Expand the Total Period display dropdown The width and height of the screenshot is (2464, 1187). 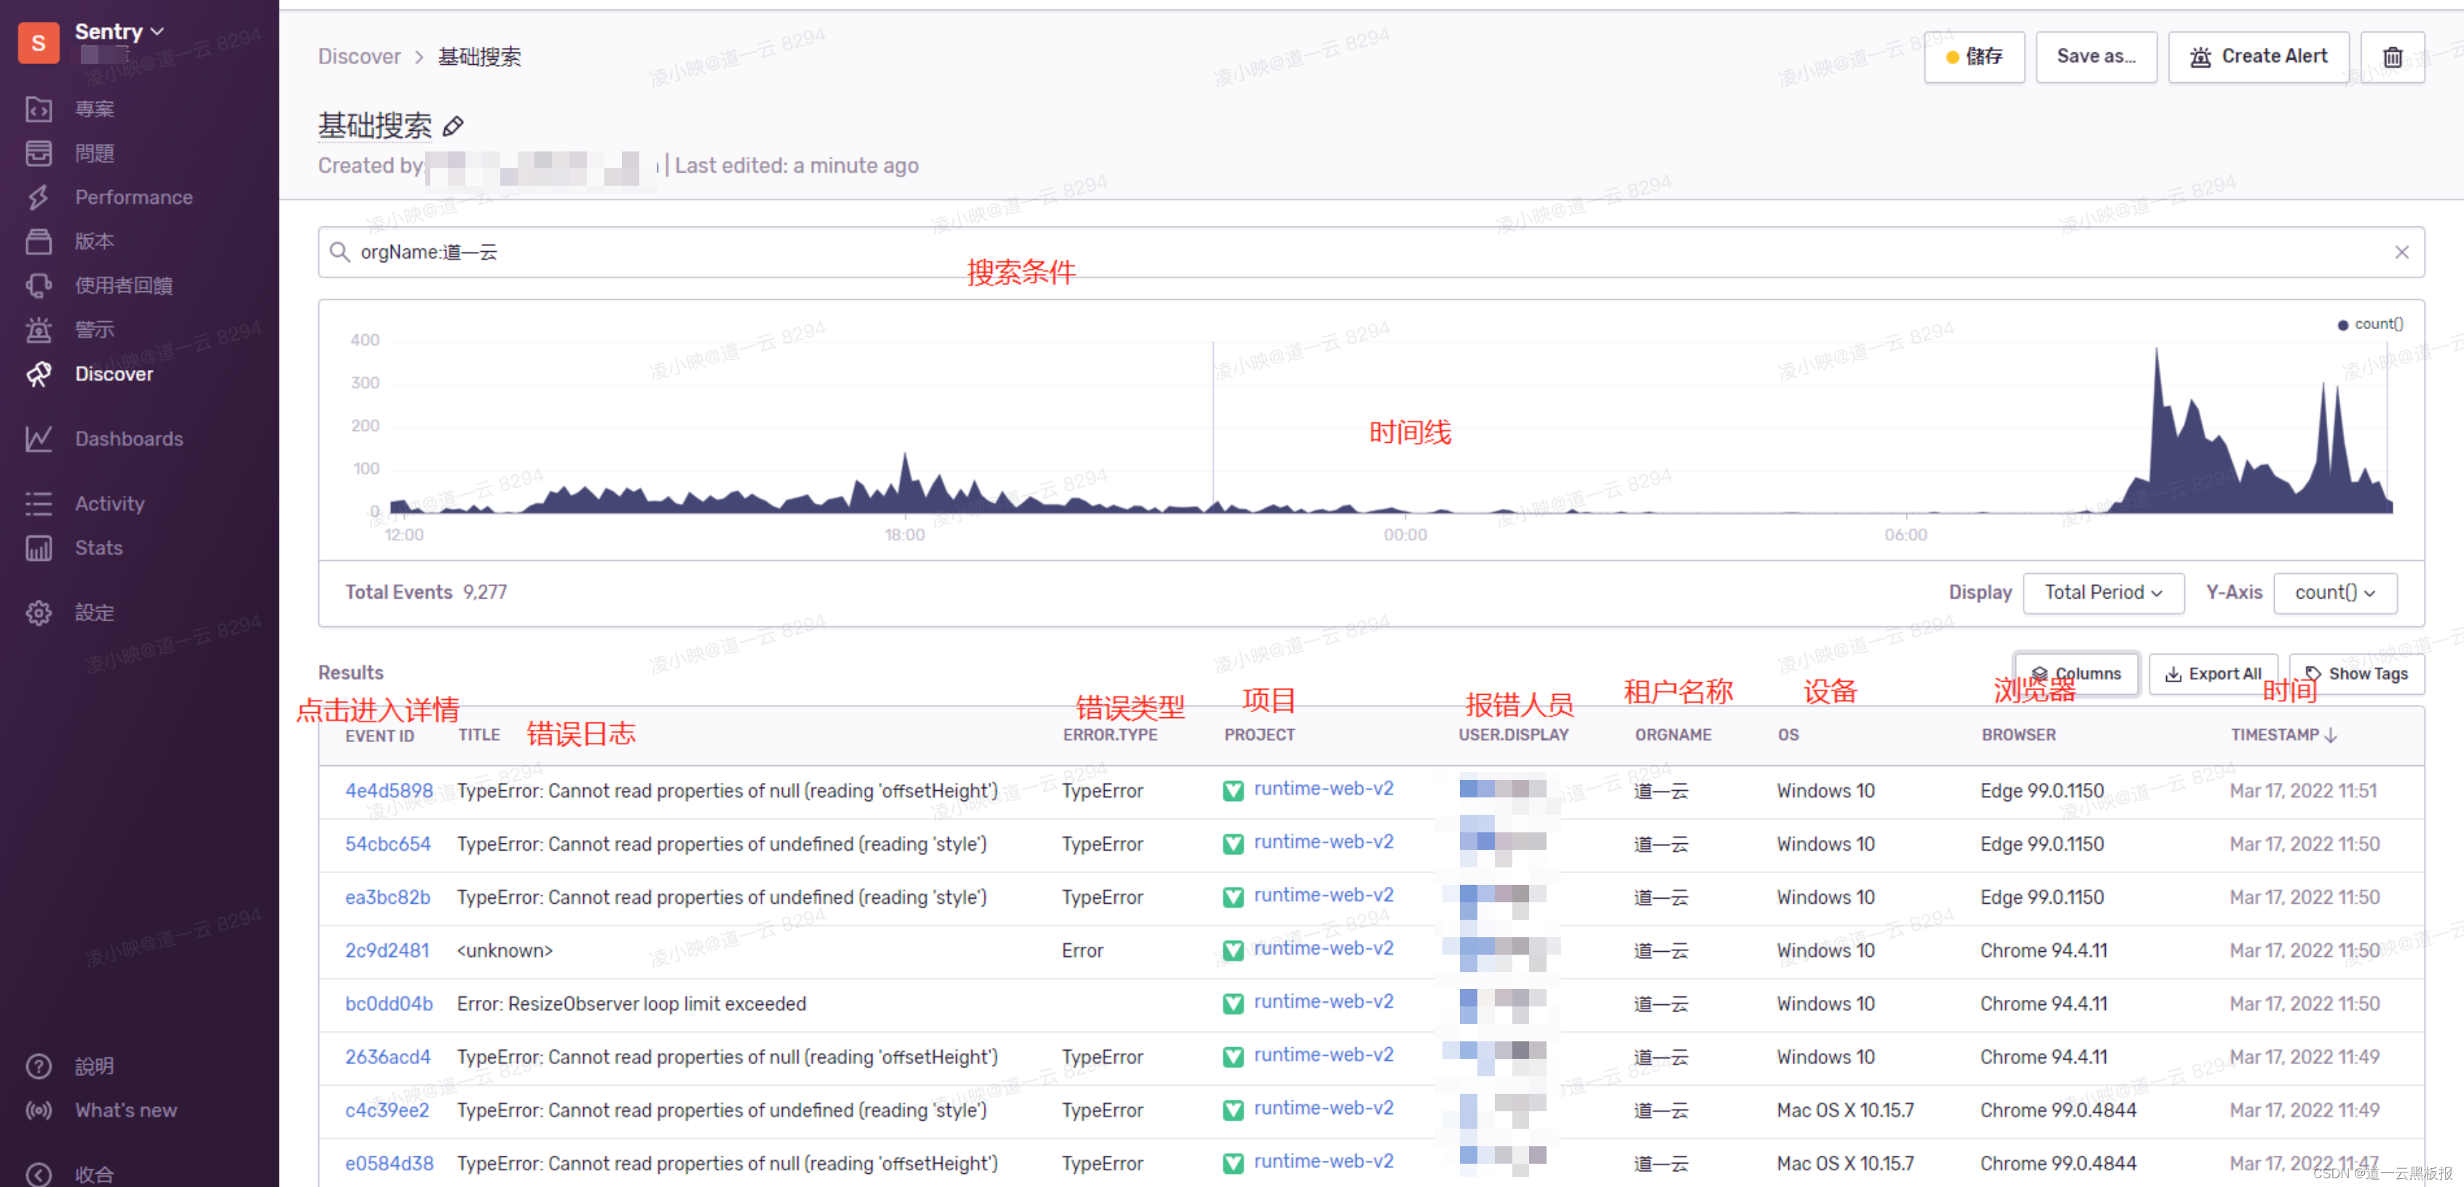(x=2104, y=593)
